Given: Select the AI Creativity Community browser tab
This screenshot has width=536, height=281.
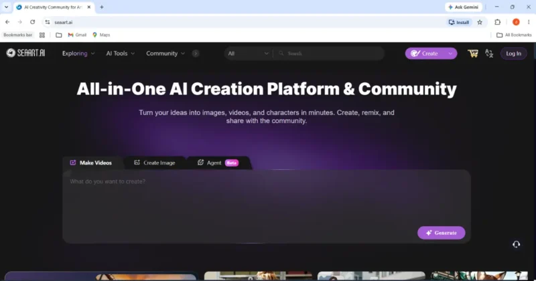Looking at the screenshot, I should coord(53,7).
